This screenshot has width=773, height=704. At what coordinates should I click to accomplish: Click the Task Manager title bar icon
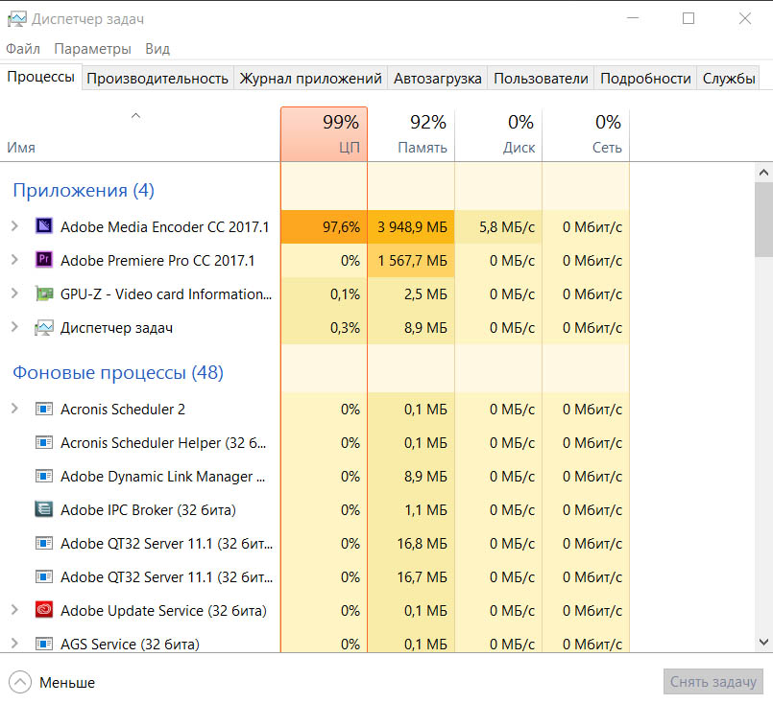pos(16,19)
